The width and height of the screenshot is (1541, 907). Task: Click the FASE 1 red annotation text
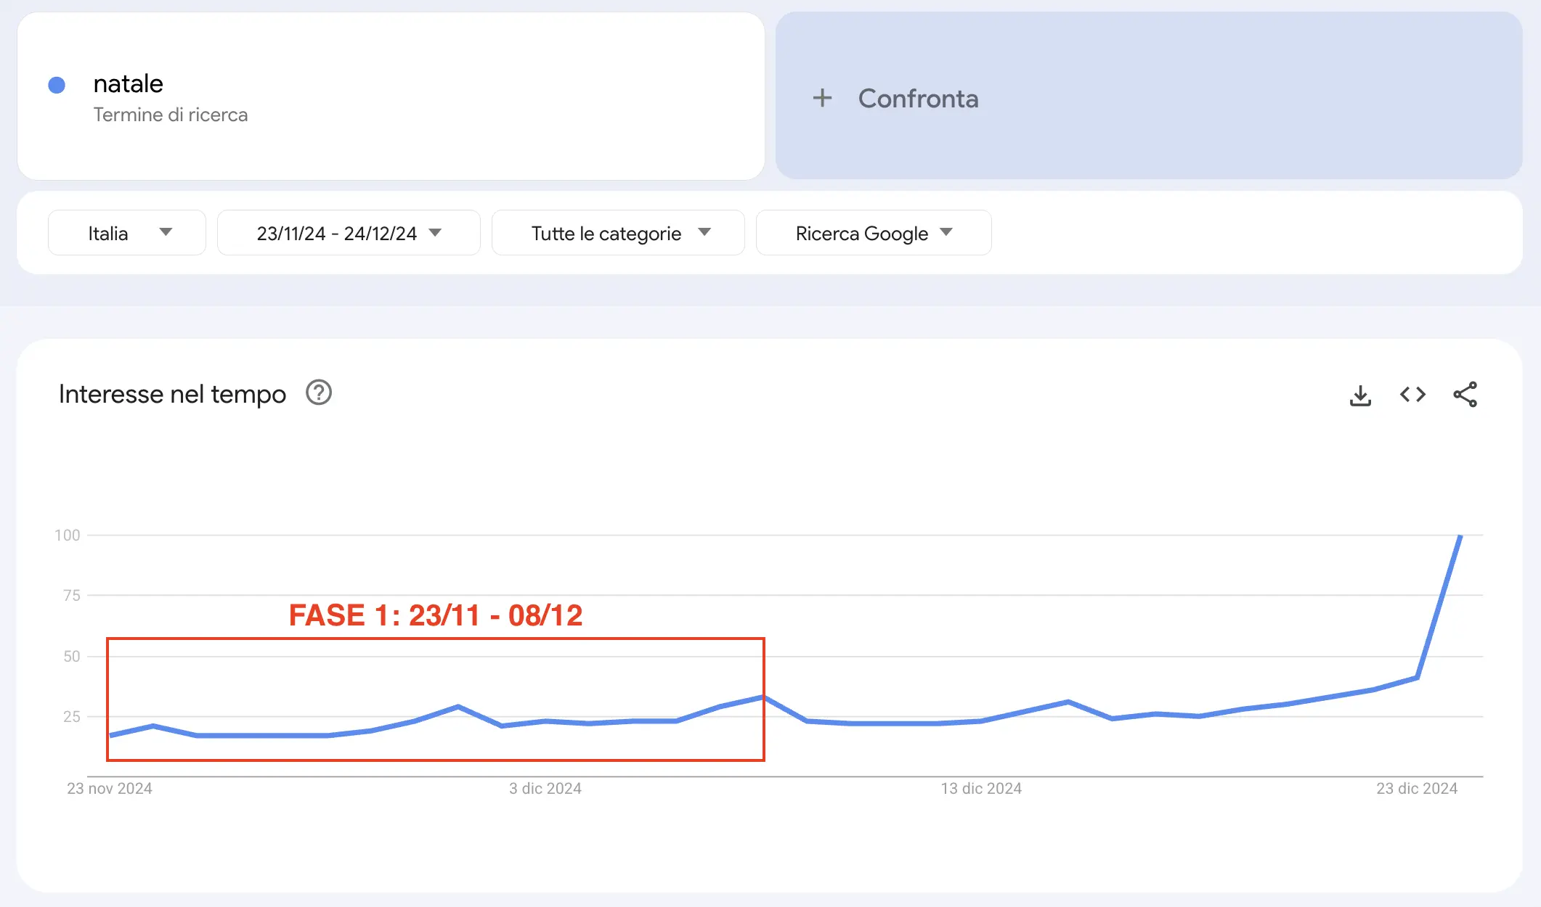click(x=436, y=615)
